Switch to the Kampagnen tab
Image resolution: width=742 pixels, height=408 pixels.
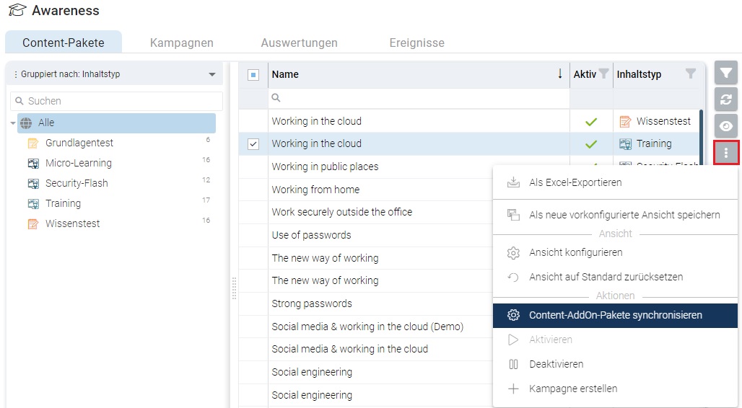[181, 43]
